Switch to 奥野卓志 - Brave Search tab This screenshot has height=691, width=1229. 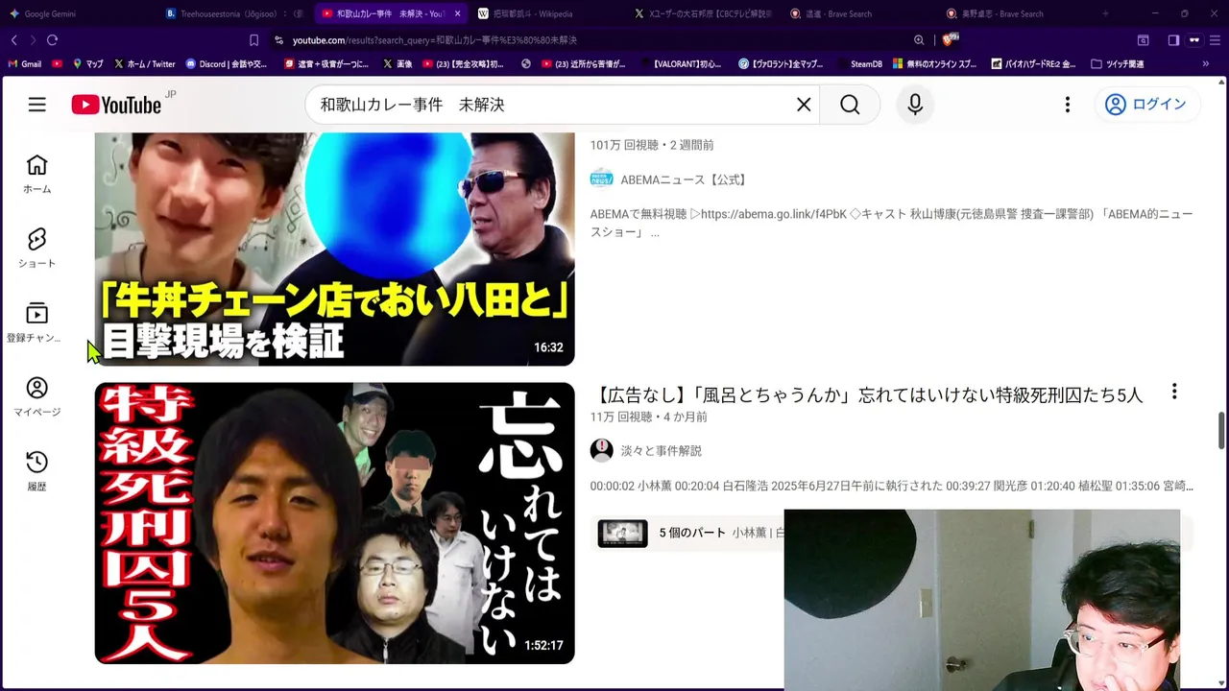tap(1008, 13)
